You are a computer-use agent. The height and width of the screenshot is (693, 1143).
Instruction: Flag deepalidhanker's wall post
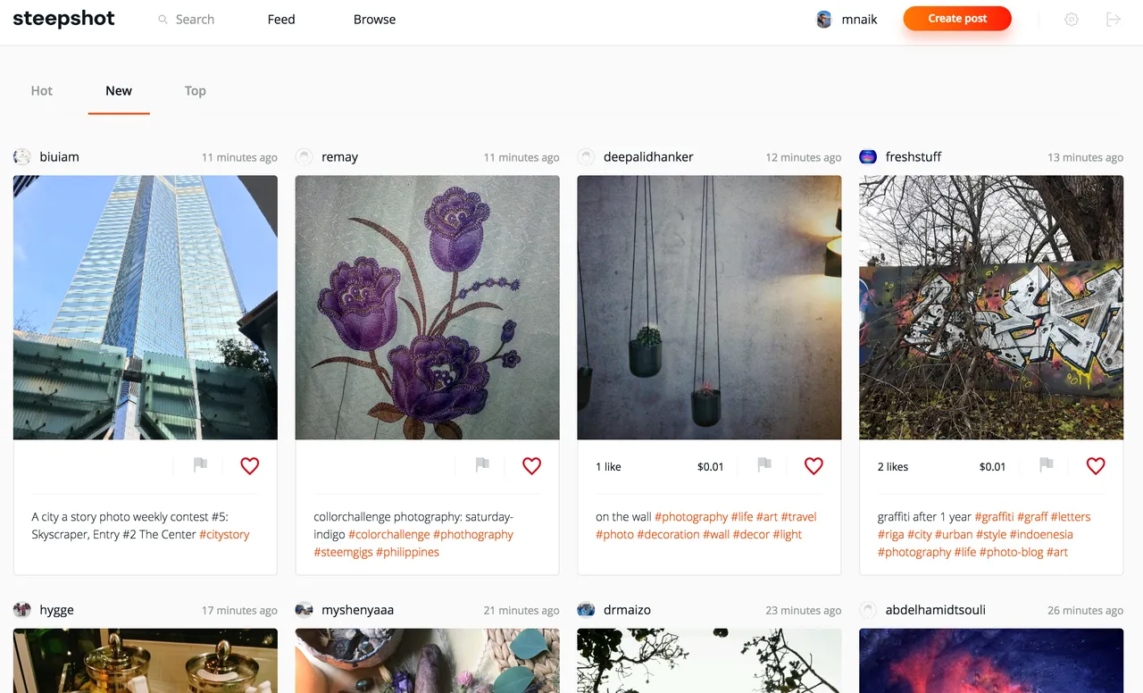[764, 465]
